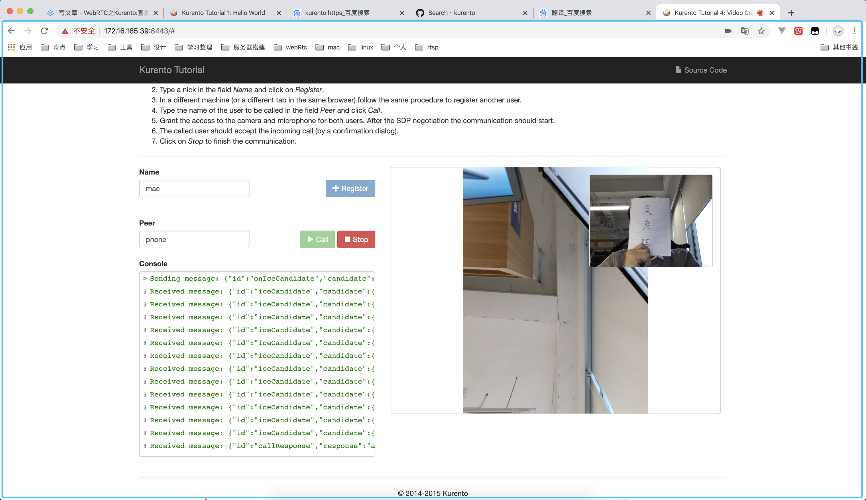
Task: Open the Source Code link
Action: pyautogui.click(x=701, y=70)
